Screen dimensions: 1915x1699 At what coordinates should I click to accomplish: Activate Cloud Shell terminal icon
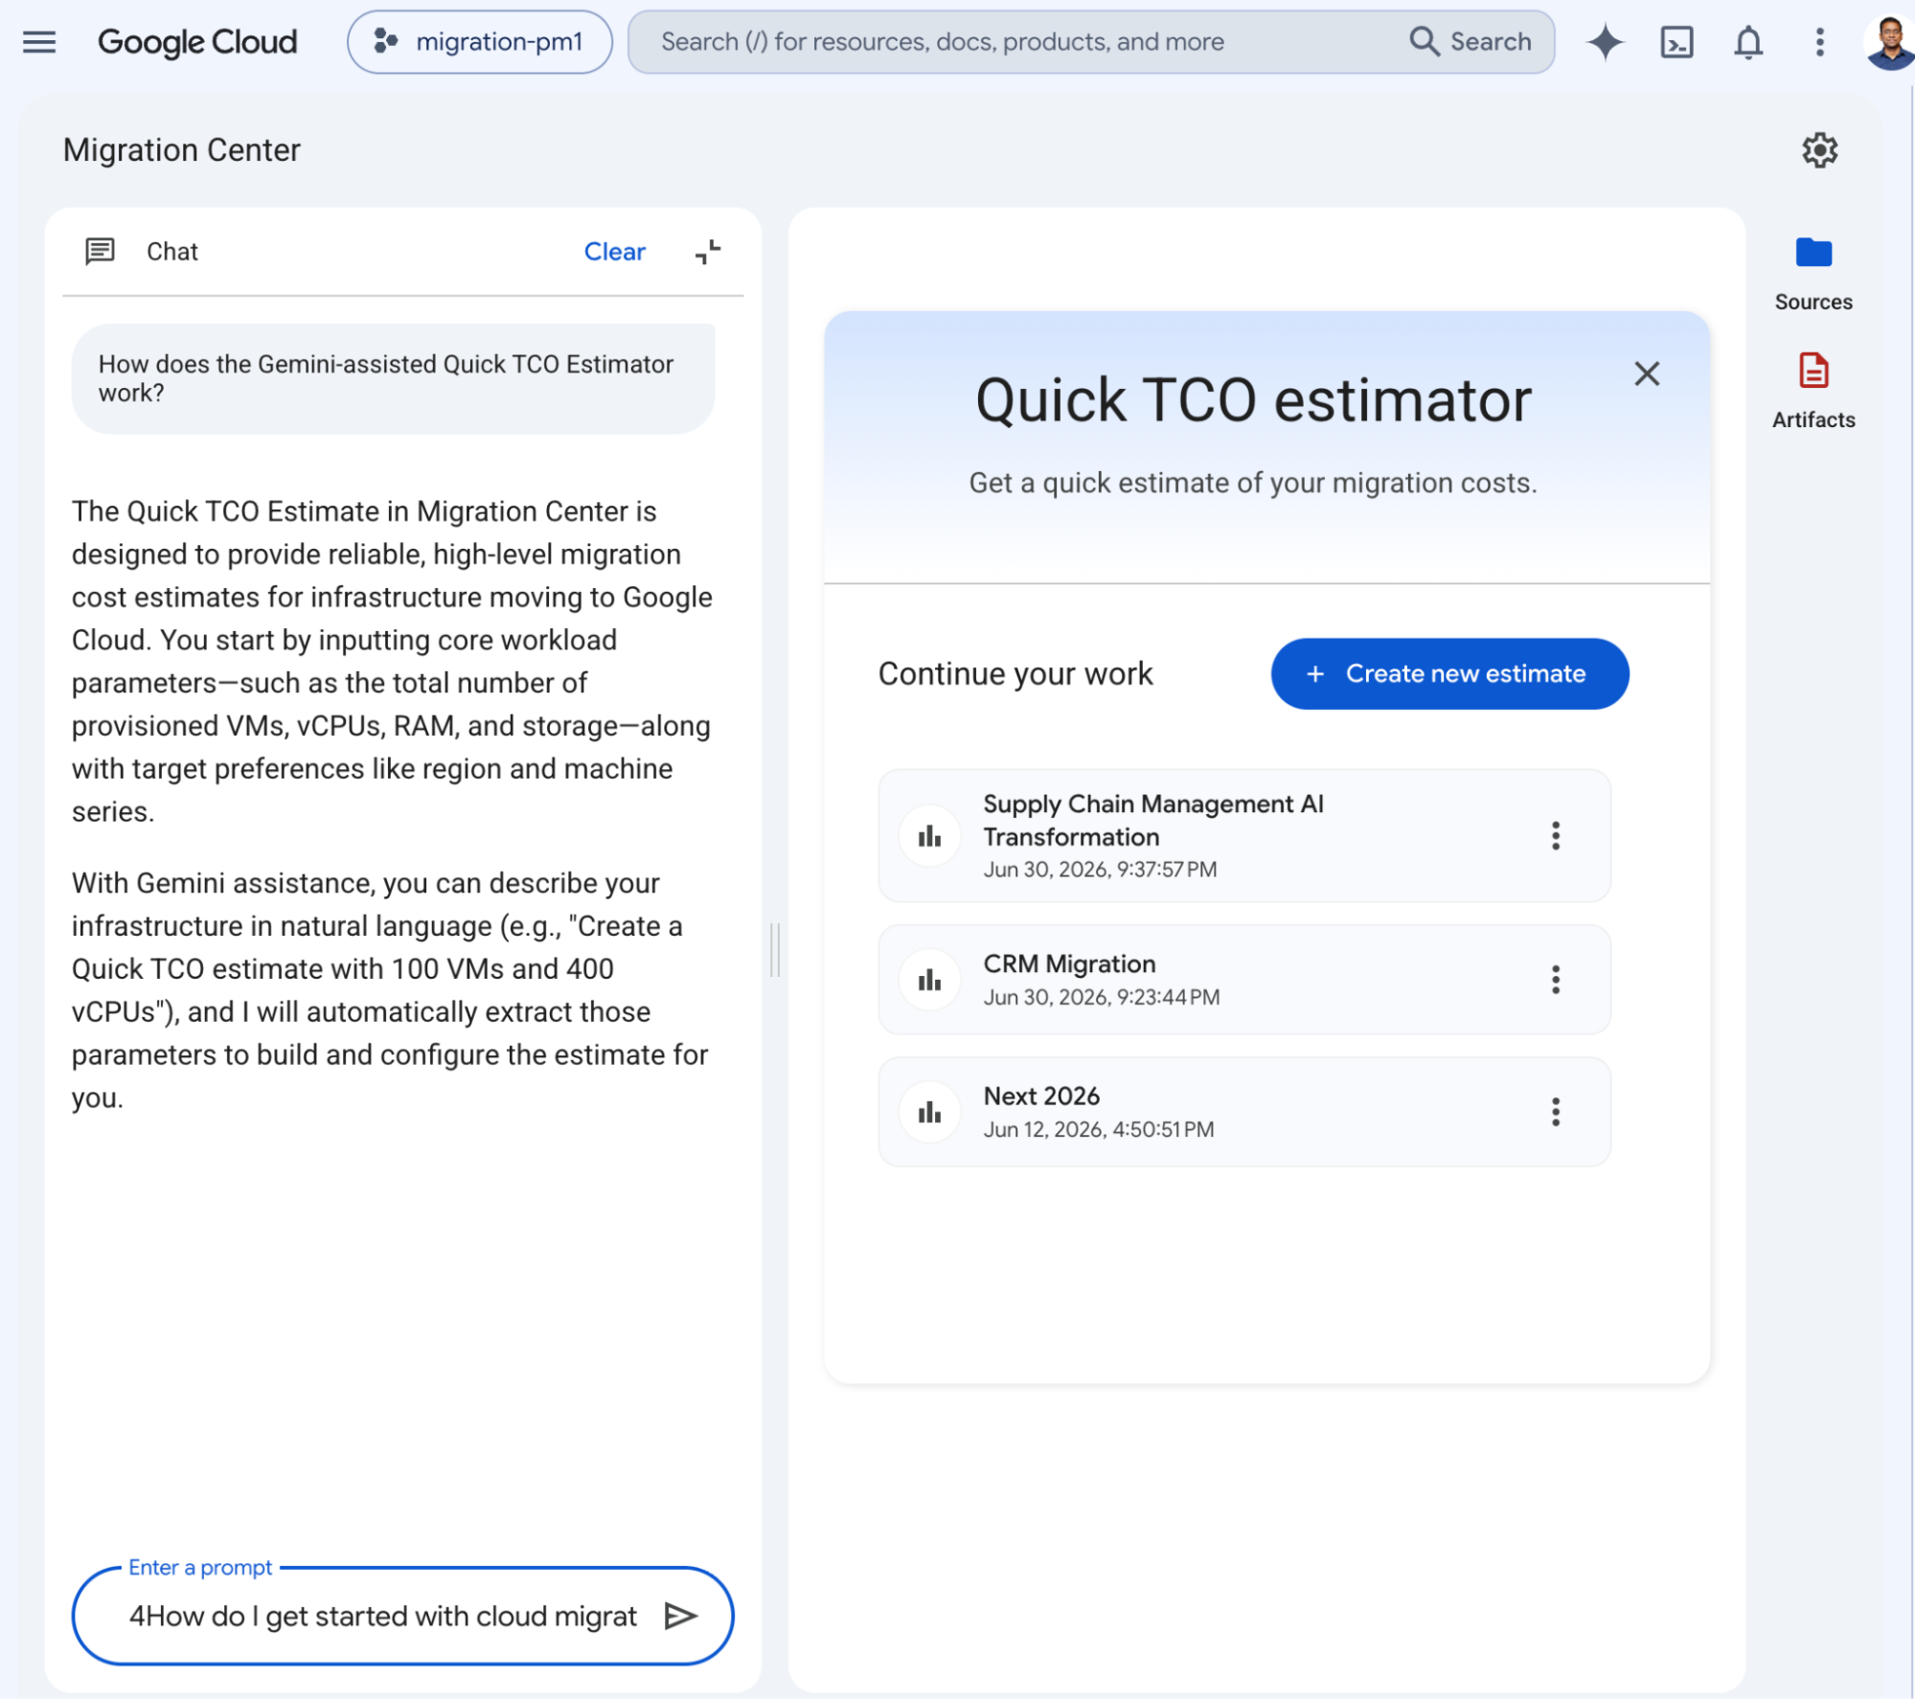point(1676,42)
